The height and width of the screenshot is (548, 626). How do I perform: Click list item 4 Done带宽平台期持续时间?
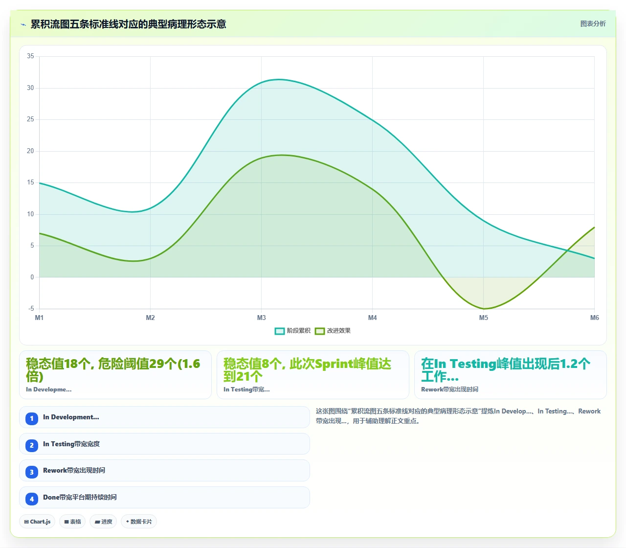pyautogui.click(x=164, y=498)
